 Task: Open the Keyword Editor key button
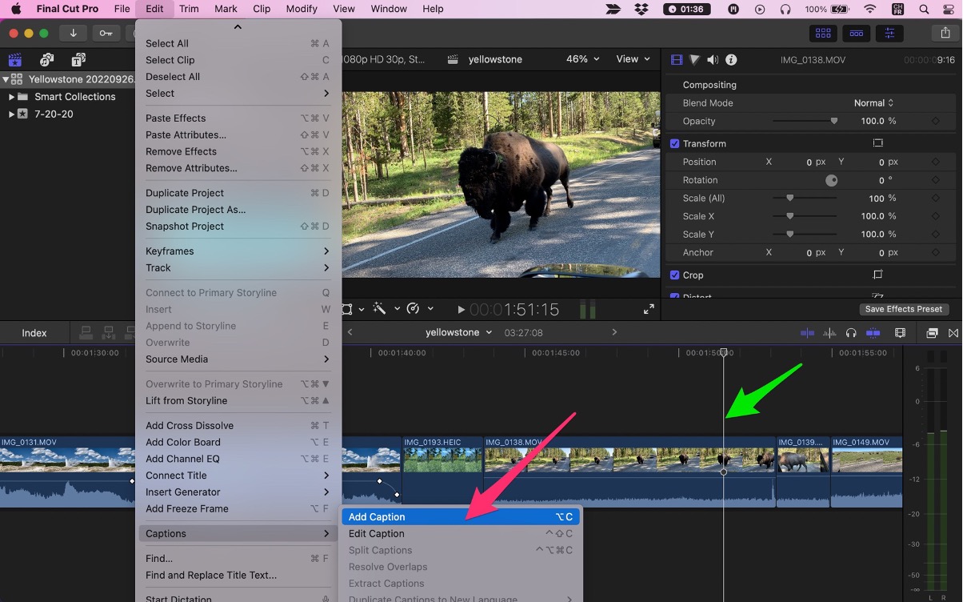[106, 33]
